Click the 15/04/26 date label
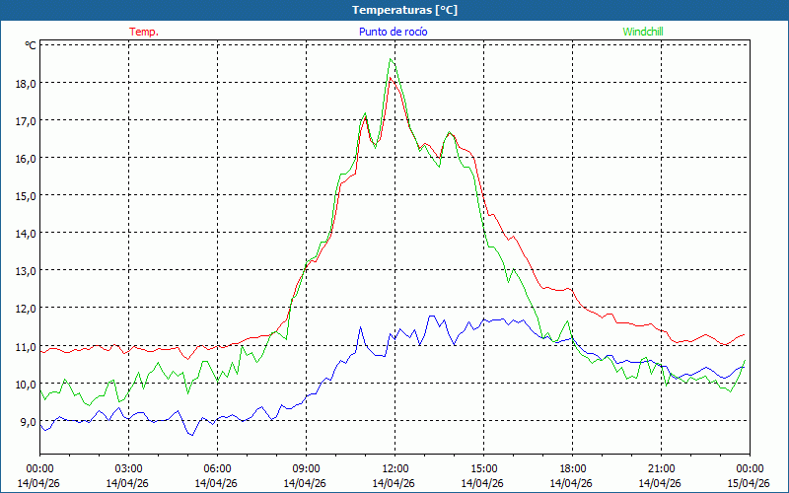 point(749,483)
